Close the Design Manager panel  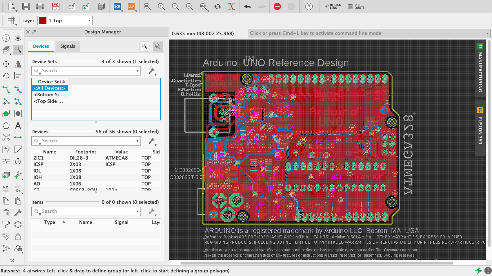pos(28,32)
